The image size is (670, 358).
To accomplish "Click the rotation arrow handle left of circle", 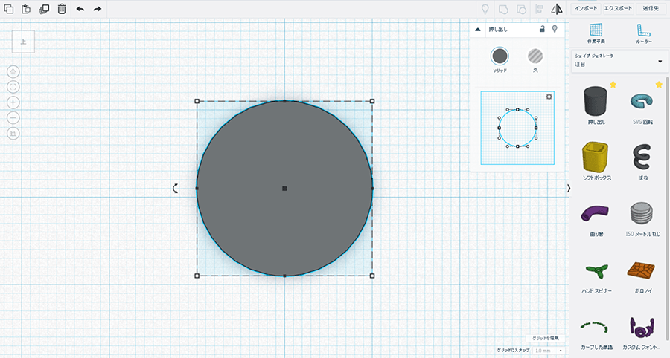I will 175,189.
